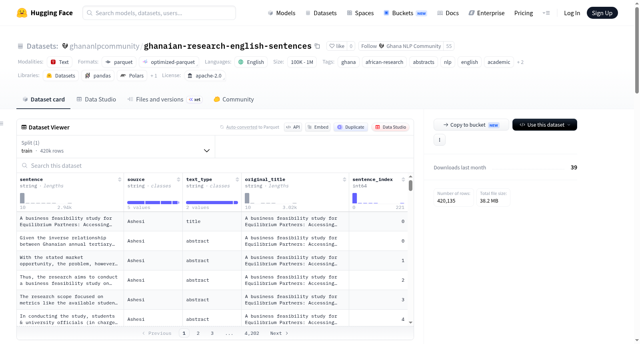Open Buckets in the top navigation

[x=405, y=13]
